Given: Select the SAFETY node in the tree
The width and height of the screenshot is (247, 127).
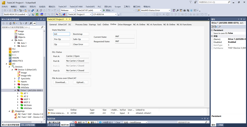Looking at the screenshot, I should point(16,52).
